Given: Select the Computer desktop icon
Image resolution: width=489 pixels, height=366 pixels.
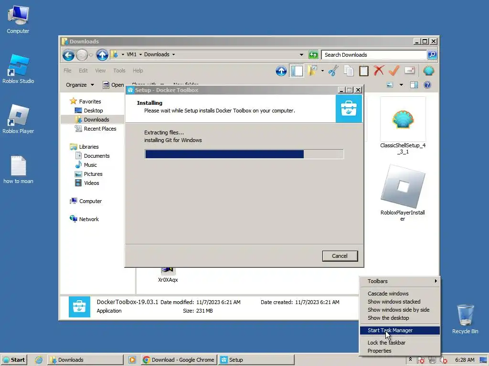Looking at the screenshot, I should click(18, 19).
